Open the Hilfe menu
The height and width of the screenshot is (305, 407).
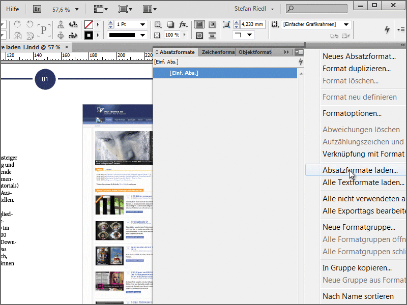(x=12, y=9)
